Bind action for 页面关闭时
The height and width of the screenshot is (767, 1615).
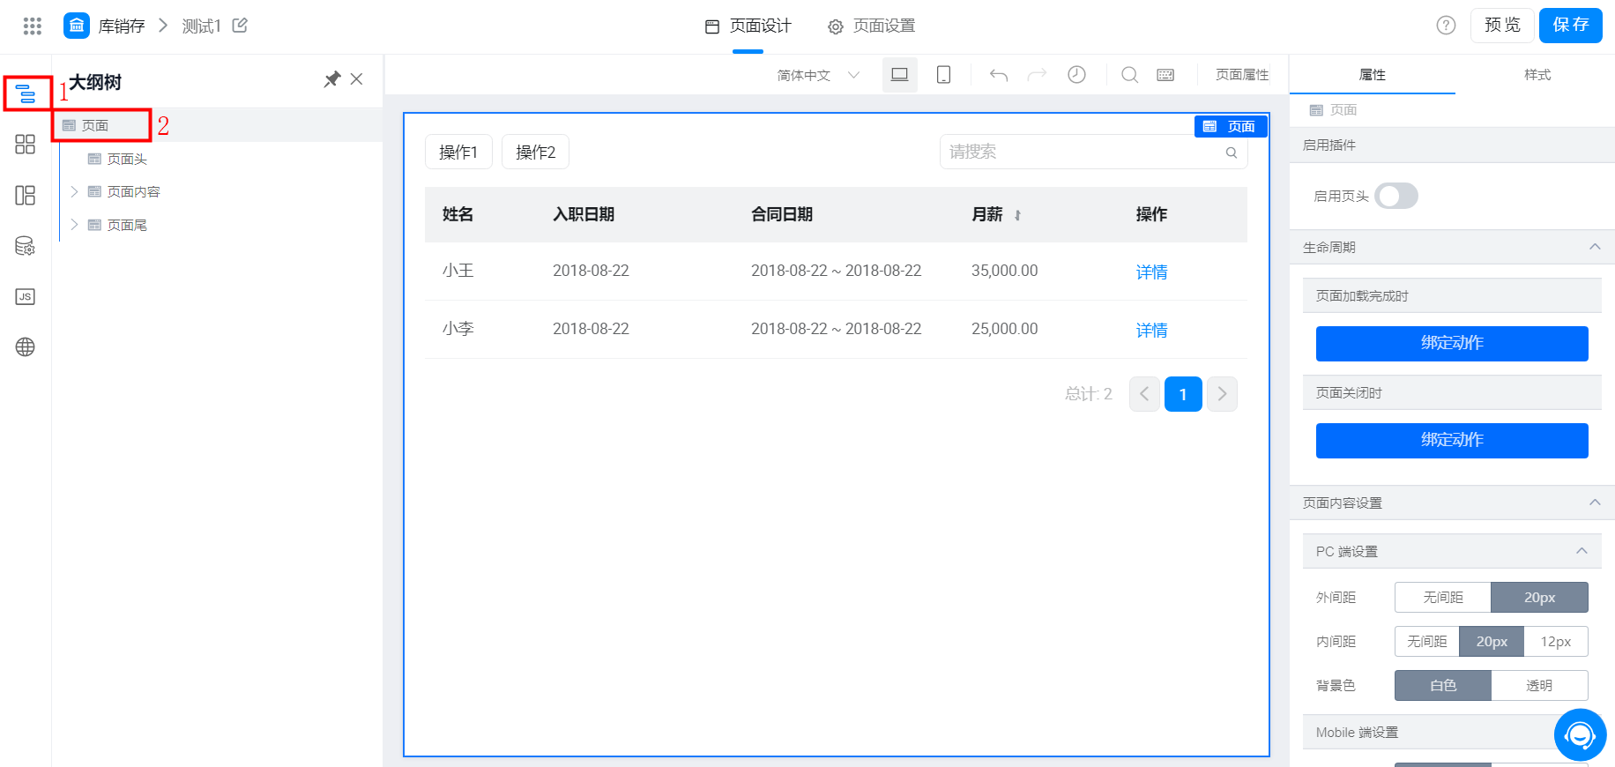(1452, 440)
